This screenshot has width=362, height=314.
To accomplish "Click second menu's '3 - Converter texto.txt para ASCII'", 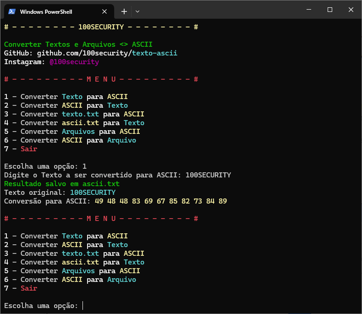I will point(74,253).
